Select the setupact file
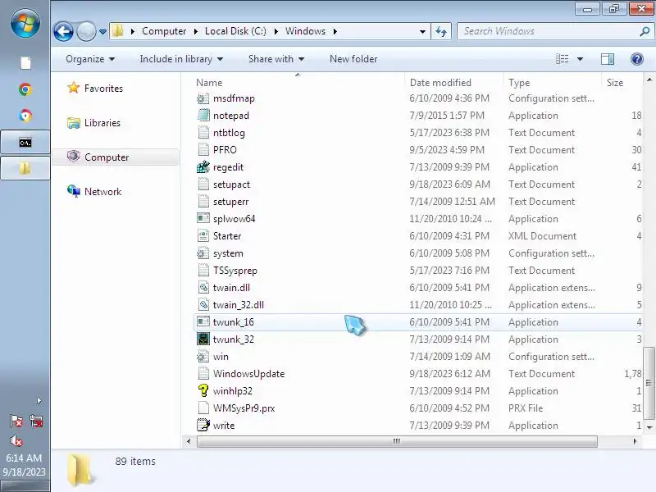656x492 pixels. [x=231, y=184]
